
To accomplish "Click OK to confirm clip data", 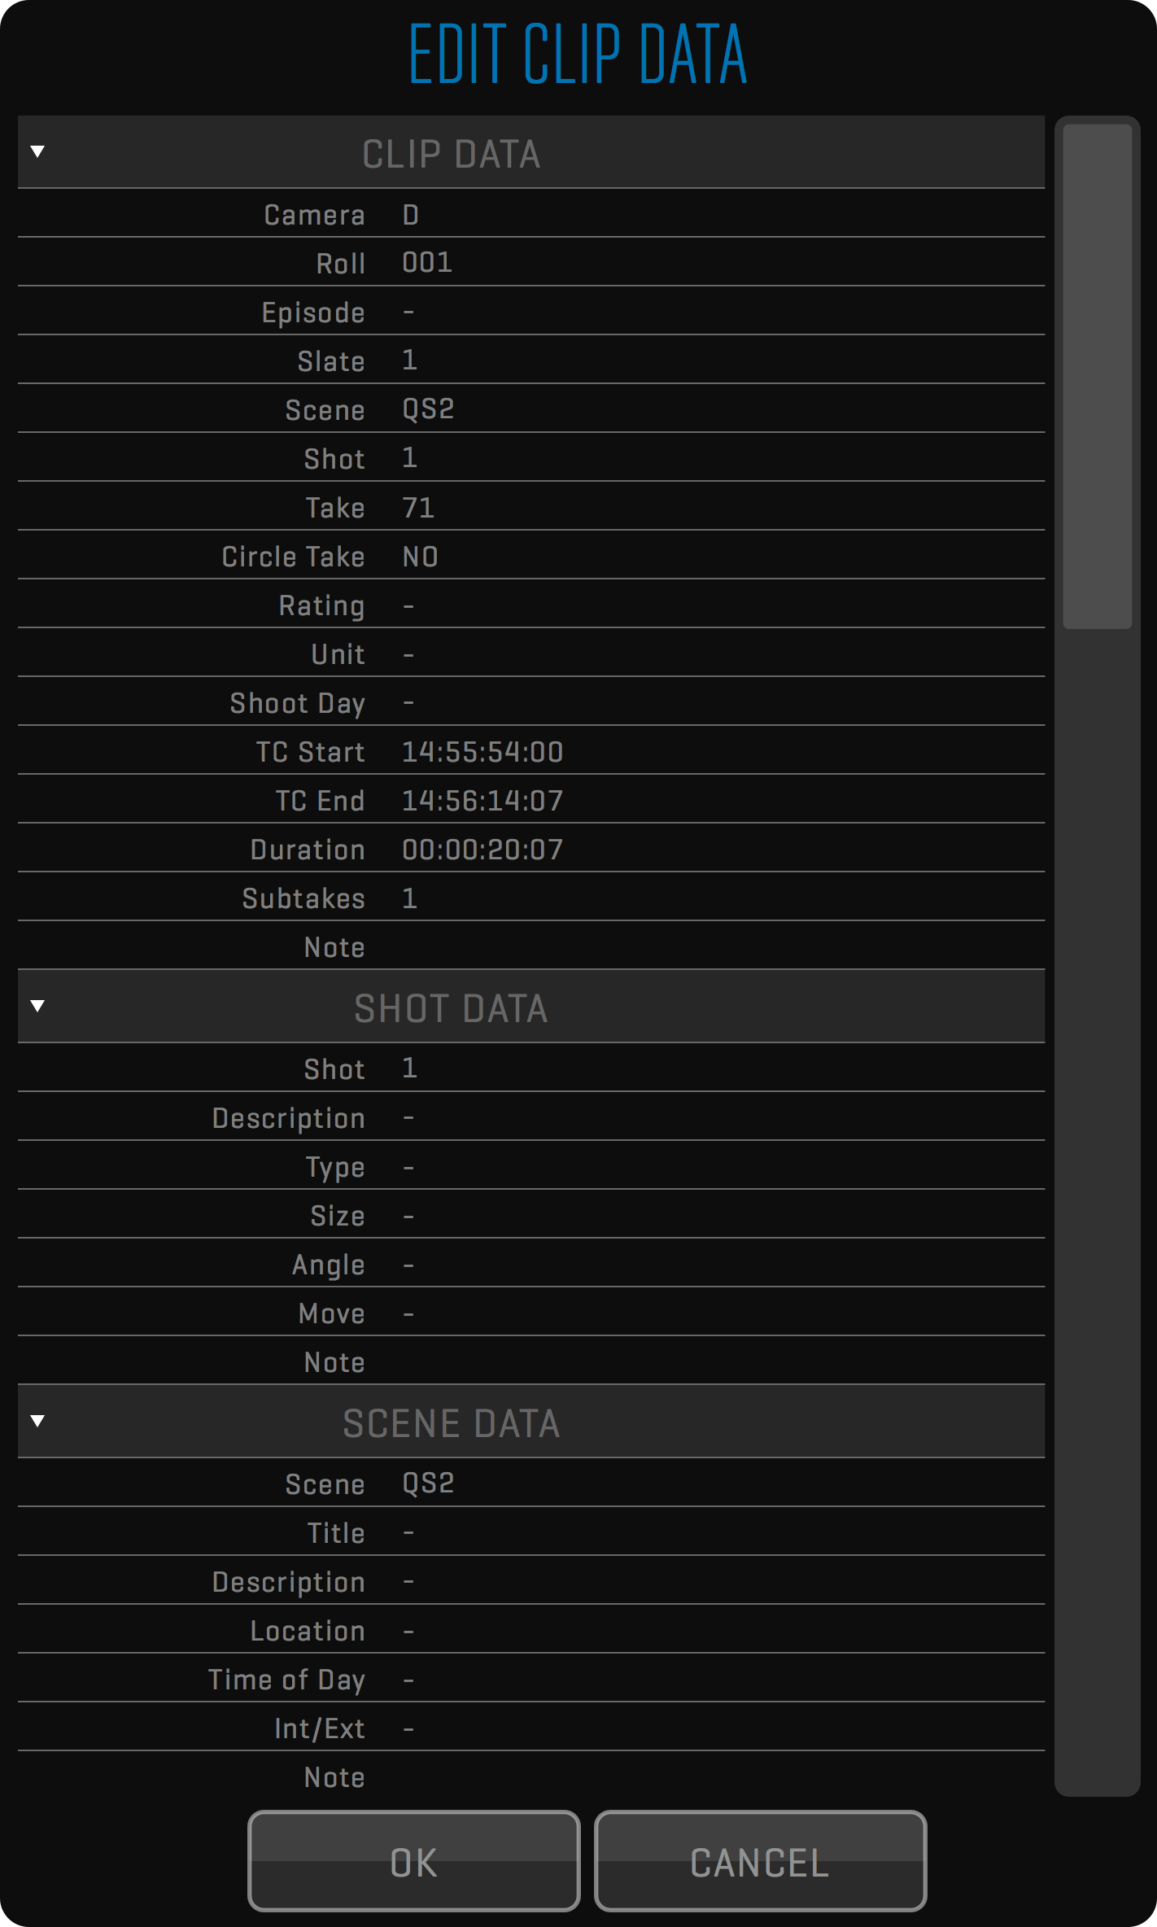I will (413, 1862).
